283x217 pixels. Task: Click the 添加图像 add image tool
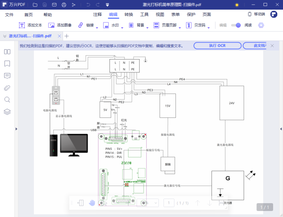click(x=60, y=25)
